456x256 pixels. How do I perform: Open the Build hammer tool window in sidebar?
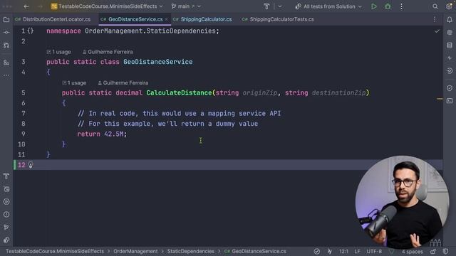pos(6,176)
